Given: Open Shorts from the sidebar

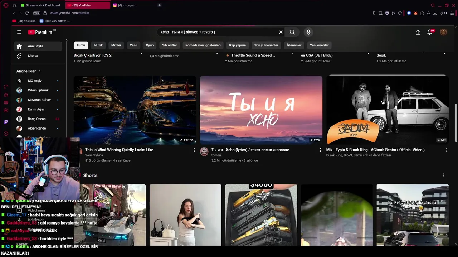Looking at the screenshot, I should pos(38,56).
